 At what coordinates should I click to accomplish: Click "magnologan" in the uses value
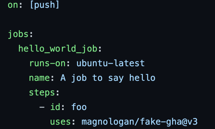[108, 122]
